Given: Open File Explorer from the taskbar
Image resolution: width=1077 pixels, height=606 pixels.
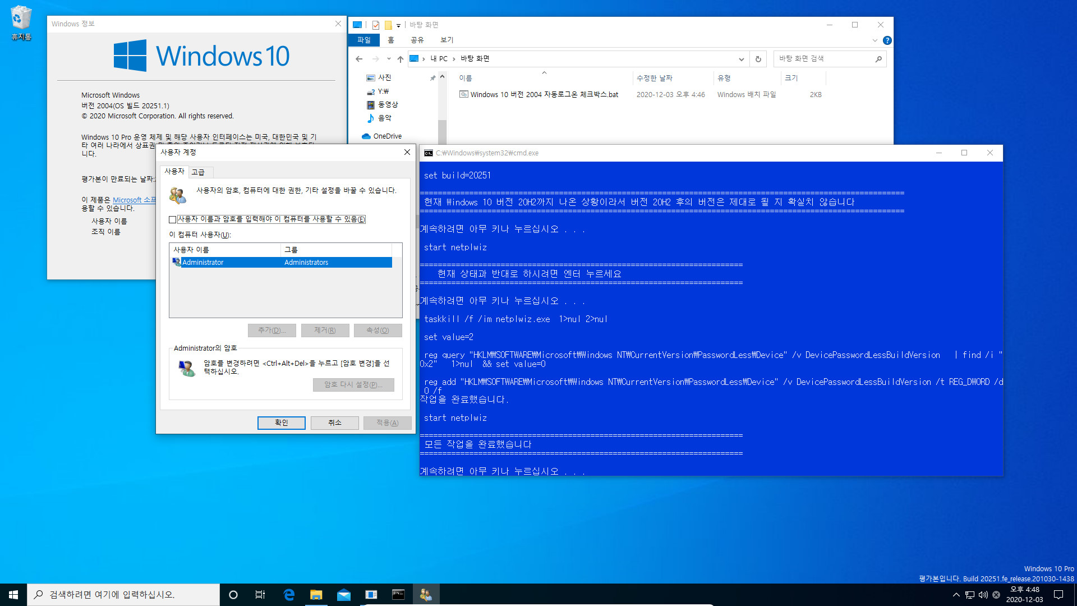Looking at the screenshot, I should point(316,595).
